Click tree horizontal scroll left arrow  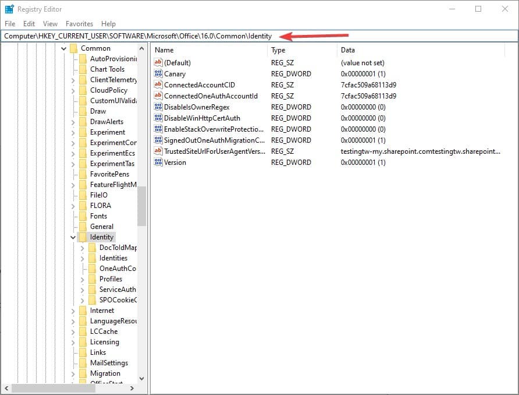tap(6, 388)
